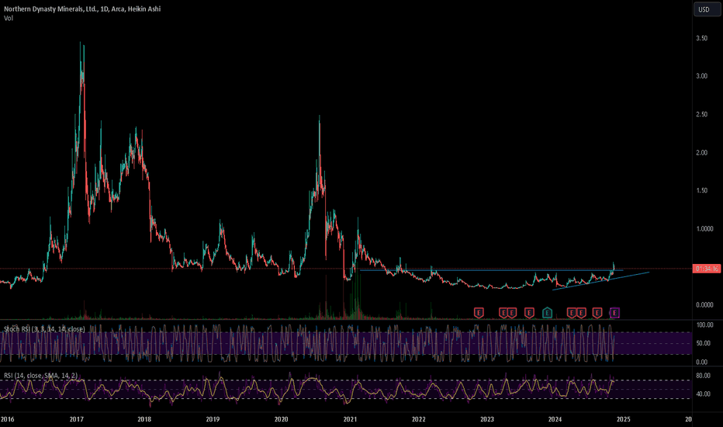
Task: Click the 2018 time axis label
Action: click(144, 419)
